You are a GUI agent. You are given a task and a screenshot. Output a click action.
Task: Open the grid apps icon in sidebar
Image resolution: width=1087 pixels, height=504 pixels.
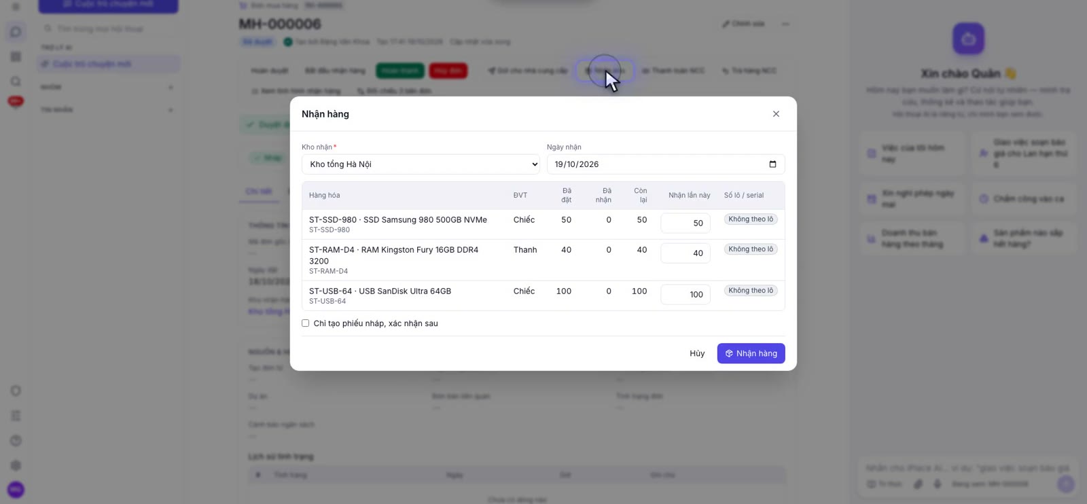tap(16, 57)
